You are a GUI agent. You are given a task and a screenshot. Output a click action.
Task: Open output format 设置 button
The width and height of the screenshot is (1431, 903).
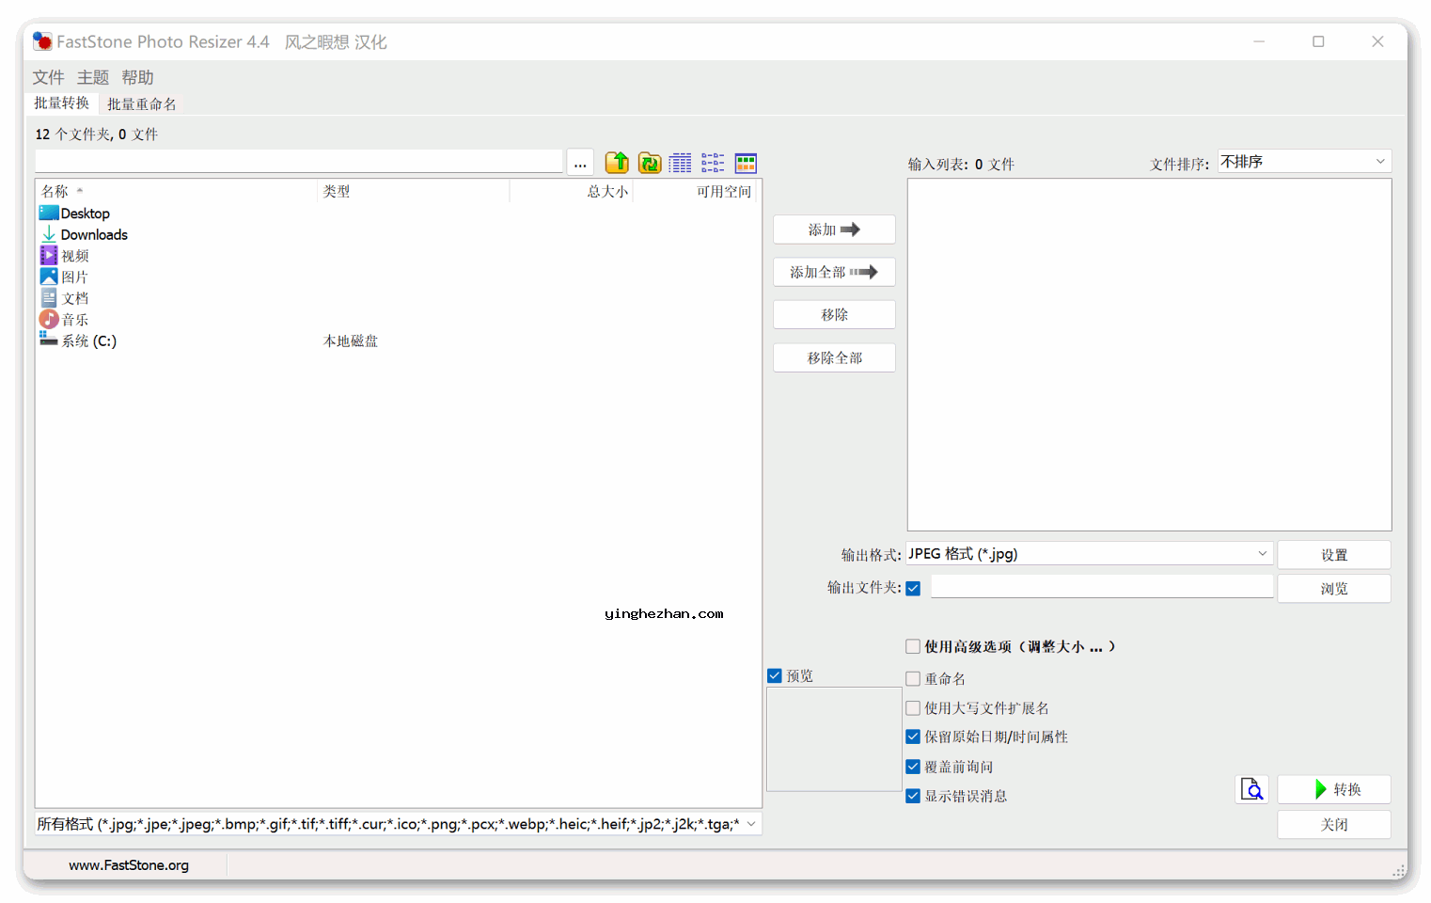coord(1334,555)
